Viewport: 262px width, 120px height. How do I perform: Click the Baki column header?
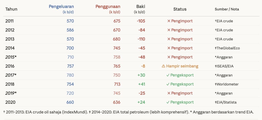[140, 7]
